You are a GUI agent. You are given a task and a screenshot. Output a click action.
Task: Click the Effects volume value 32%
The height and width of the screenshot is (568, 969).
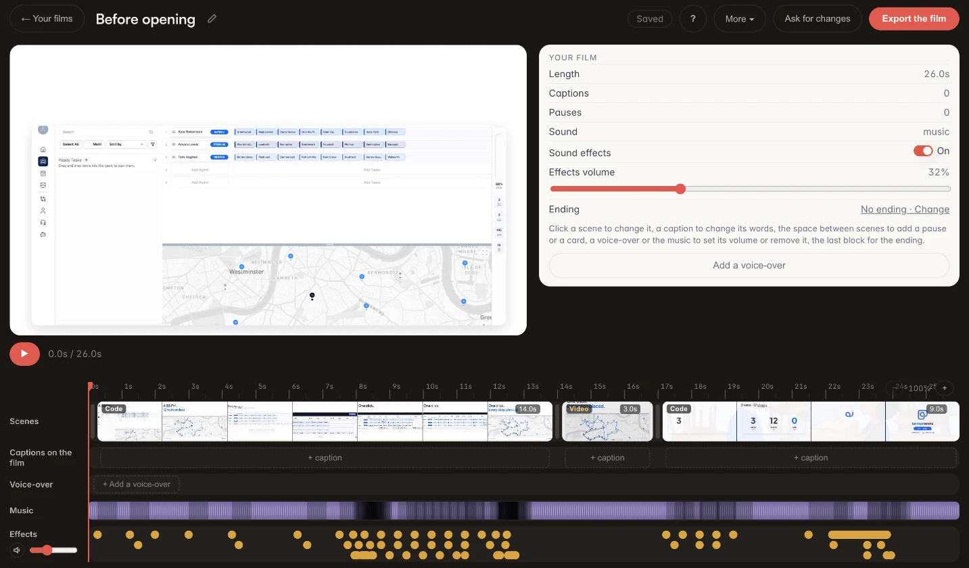[939, 172]
